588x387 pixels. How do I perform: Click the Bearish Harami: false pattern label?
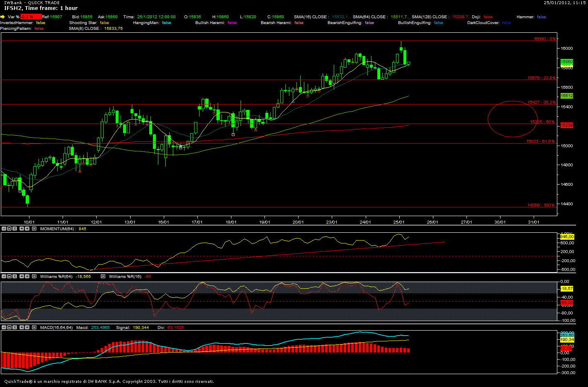tap(282, 23)
